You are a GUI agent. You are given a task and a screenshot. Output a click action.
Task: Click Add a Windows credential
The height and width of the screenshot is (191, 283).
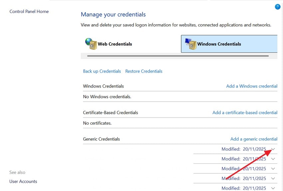pos(252,86)
